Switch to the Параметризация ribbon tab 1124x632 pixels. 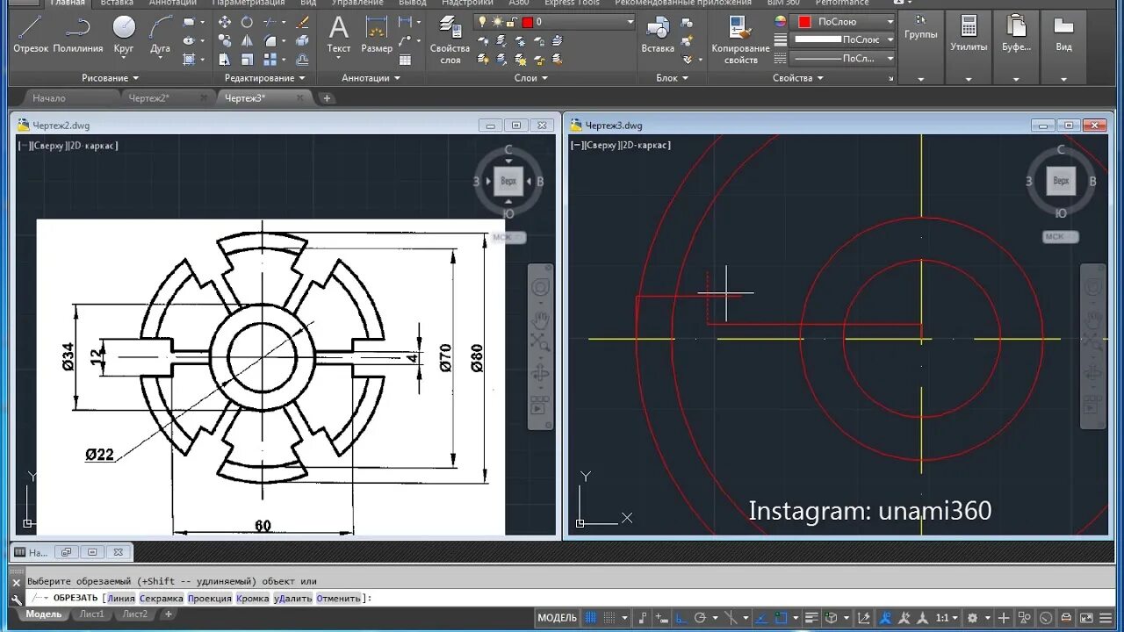(248, 3)
